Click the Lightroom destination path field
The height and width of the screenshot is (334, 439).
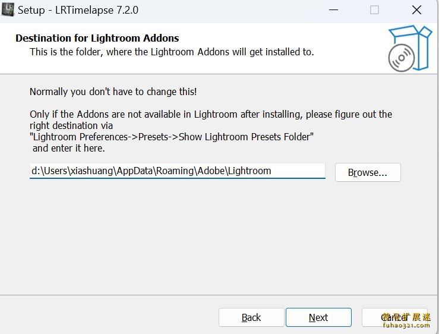coord(178,171)
